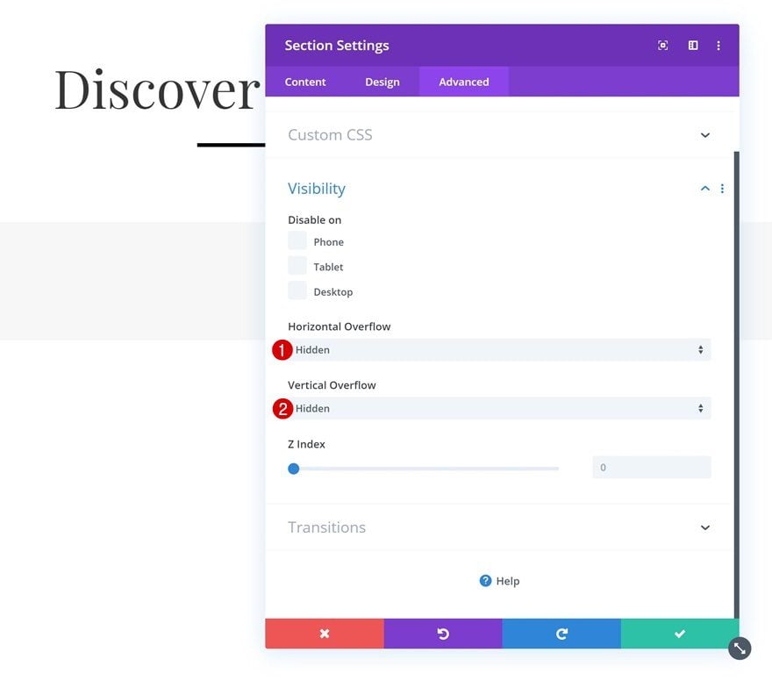Open the Horizontal Overflow dropdown

[499, 349]
